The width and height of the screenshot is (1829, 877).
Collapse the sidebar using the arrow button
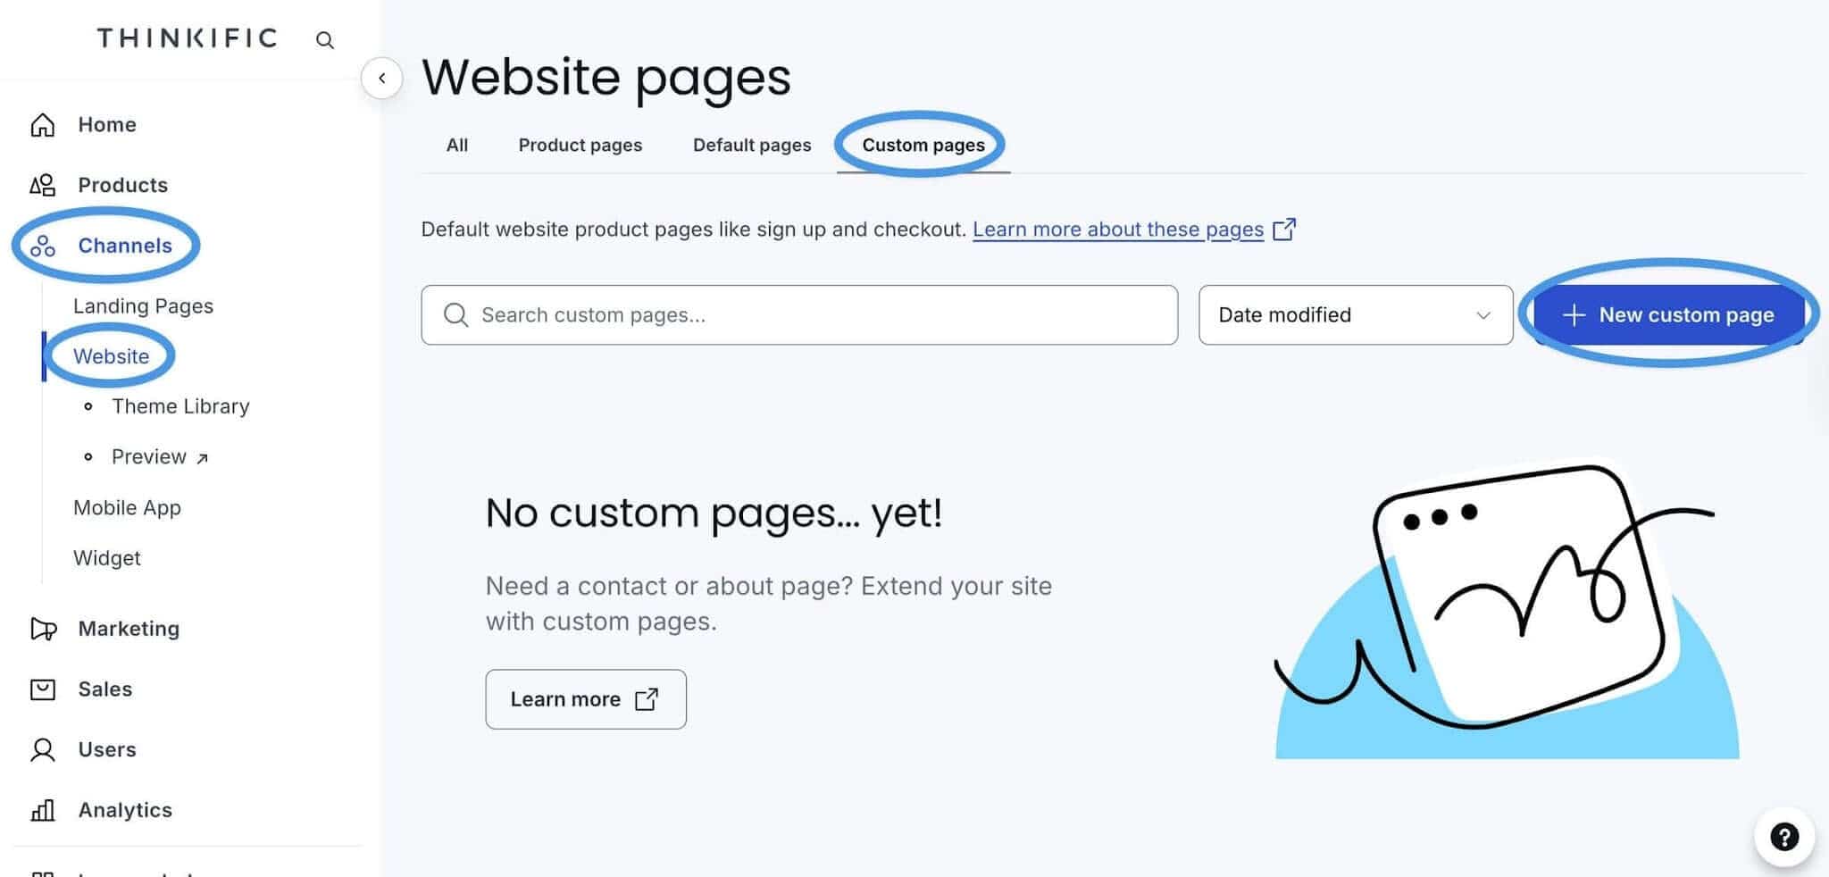click(x=382, y=78)
